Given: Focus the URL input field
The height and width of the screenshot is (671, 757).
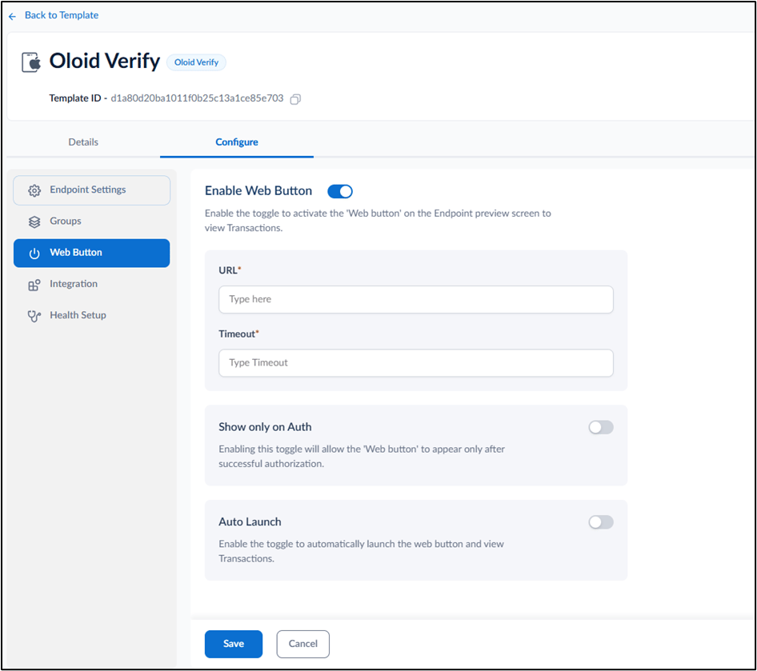Looking at the screenshot, I should [x=415, y=300].
